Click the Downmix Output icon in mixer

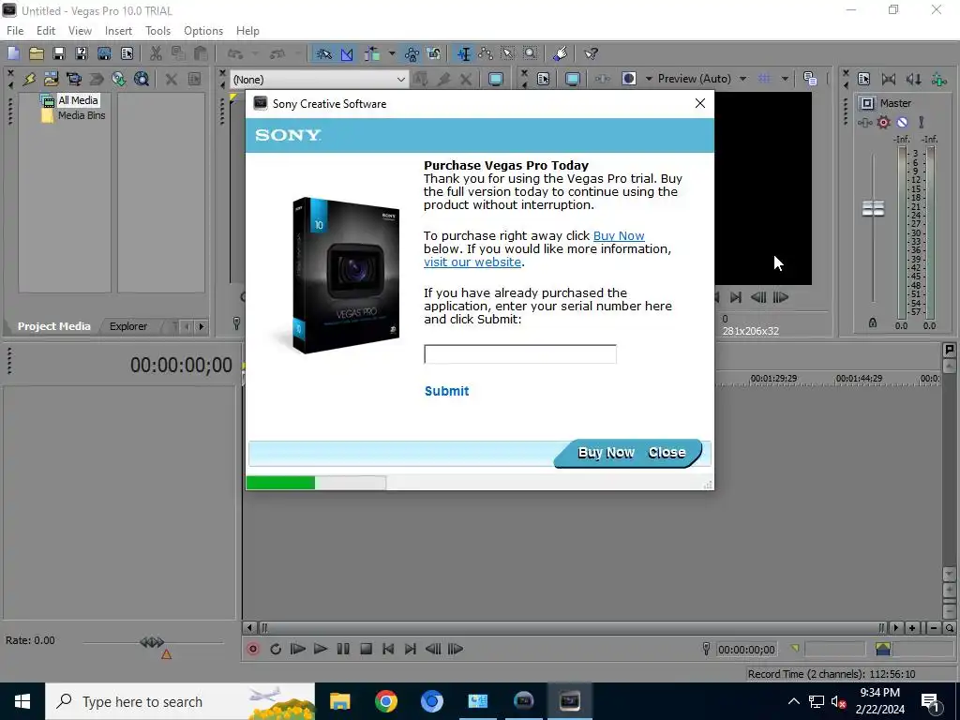889,79
